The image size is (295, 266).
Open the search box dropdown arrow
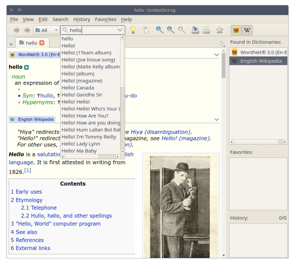pyautogui.click(x=120, y=30)
